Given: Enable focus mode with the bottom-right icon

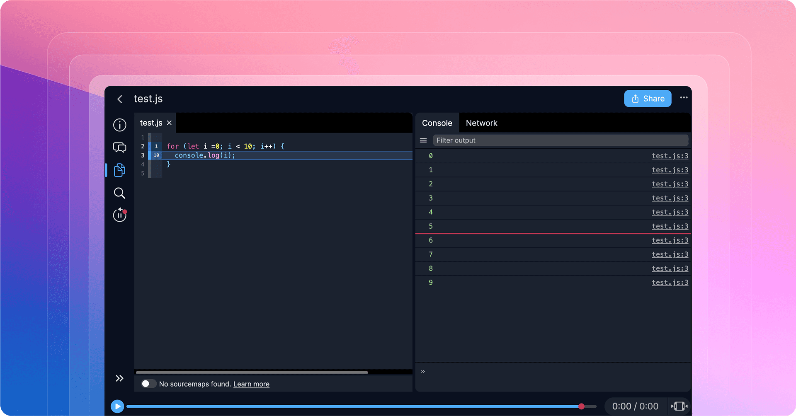Looking at the screenshot, I should tap(680, 406).
